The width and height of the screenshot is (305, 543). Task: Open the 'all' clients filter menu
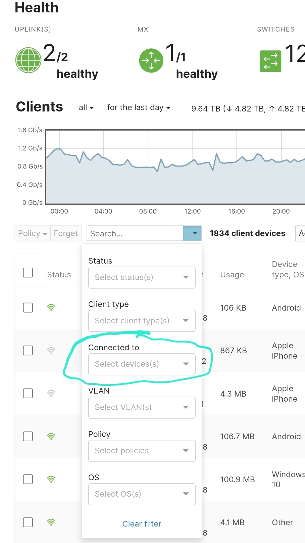[x=86, y=107]
